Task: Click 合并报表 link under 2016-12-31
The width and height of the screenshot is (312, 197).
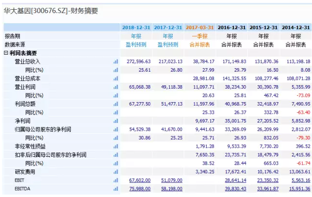Action: (232, 45)
